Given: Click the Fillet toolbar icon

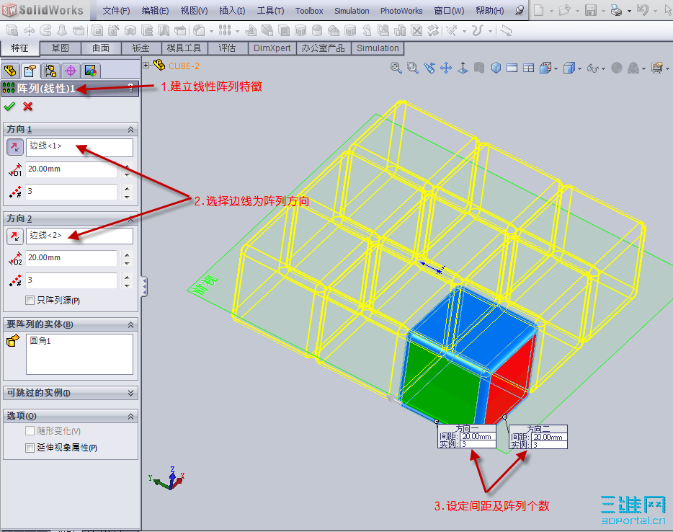Looking at the screenshot, I should (x=198, y=30).
